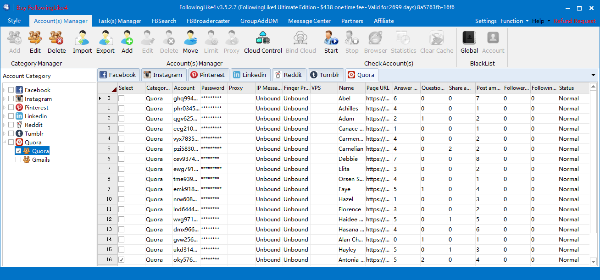This screenshot has width=600, height=280.
Task: Open the Tumblr platform tab
Action: (x=325, y=75)
